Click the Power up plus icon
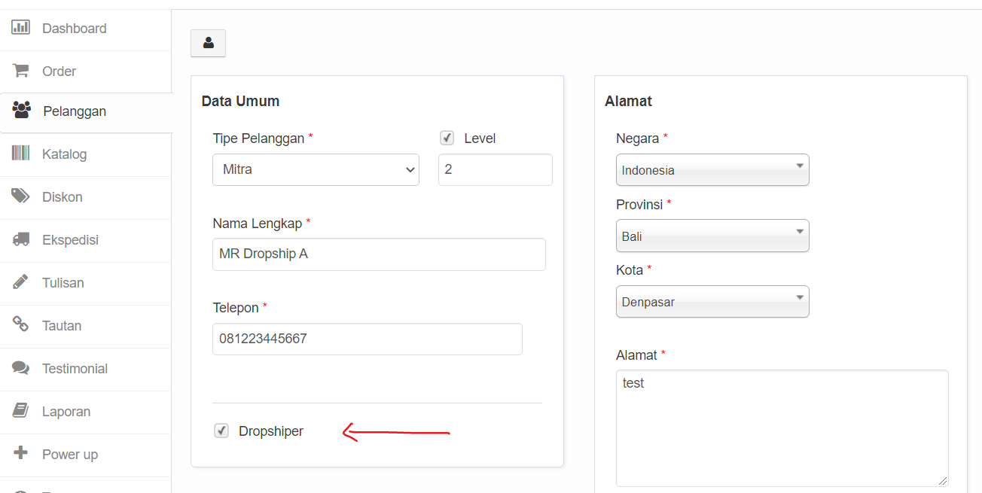This screenshot has height=493, width=982. coord(20,454)
